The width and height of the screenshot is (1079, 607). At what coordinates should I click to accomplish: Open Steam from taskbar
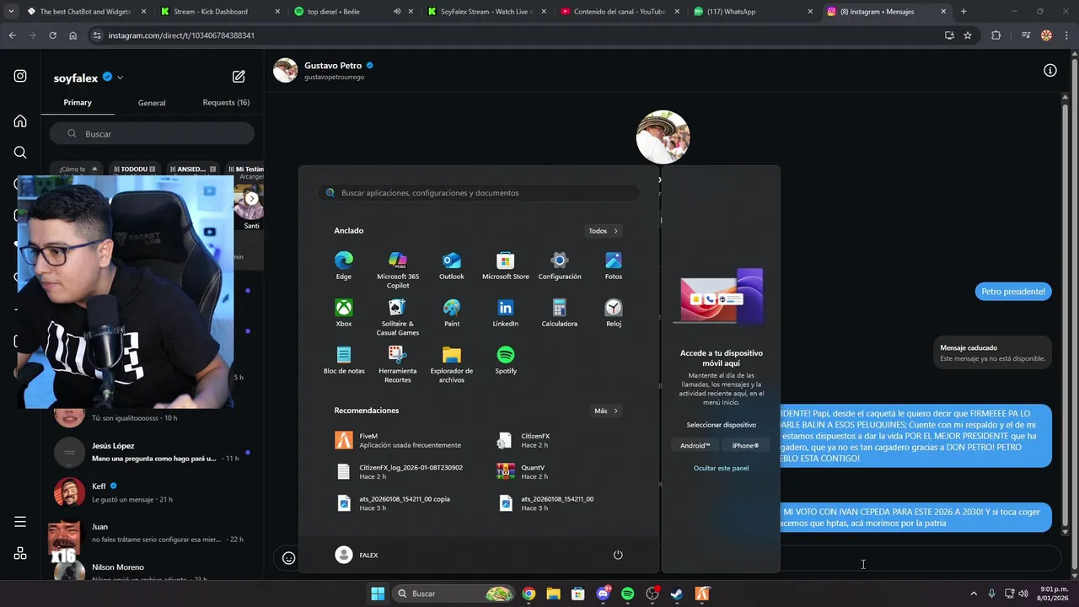coord(677,594)
